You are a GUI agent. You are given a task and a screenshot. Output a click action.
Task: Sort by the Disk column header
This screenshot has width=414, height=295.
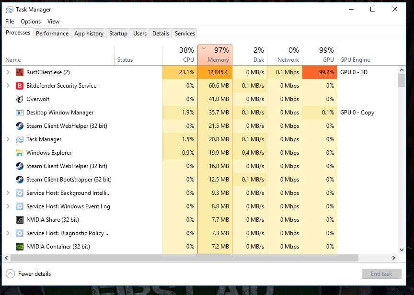250,55
